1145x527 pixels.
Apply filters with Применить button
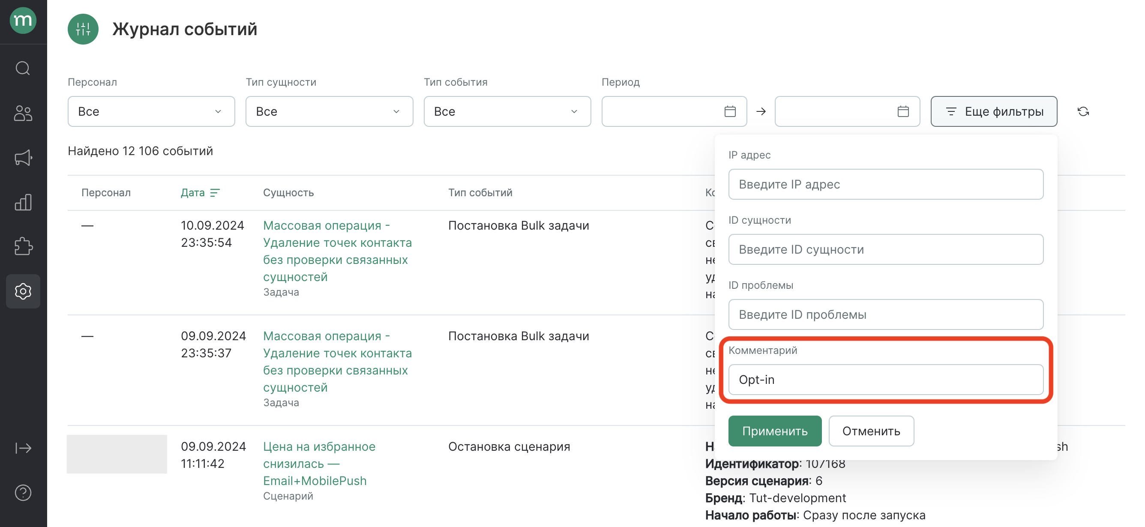pyautogui.click(x=775, y=431)
